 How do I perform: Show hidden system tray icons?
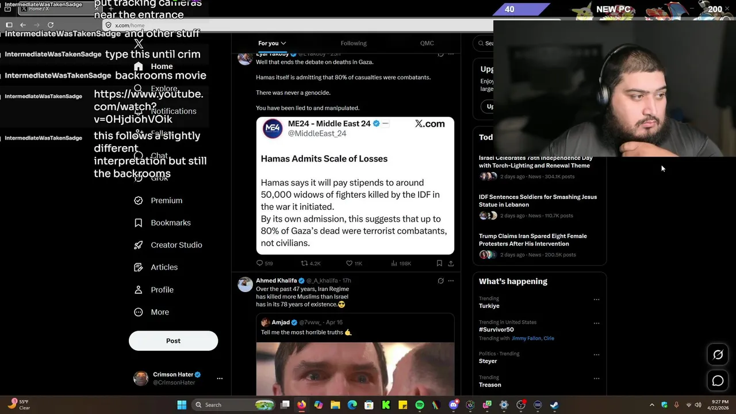652,405
